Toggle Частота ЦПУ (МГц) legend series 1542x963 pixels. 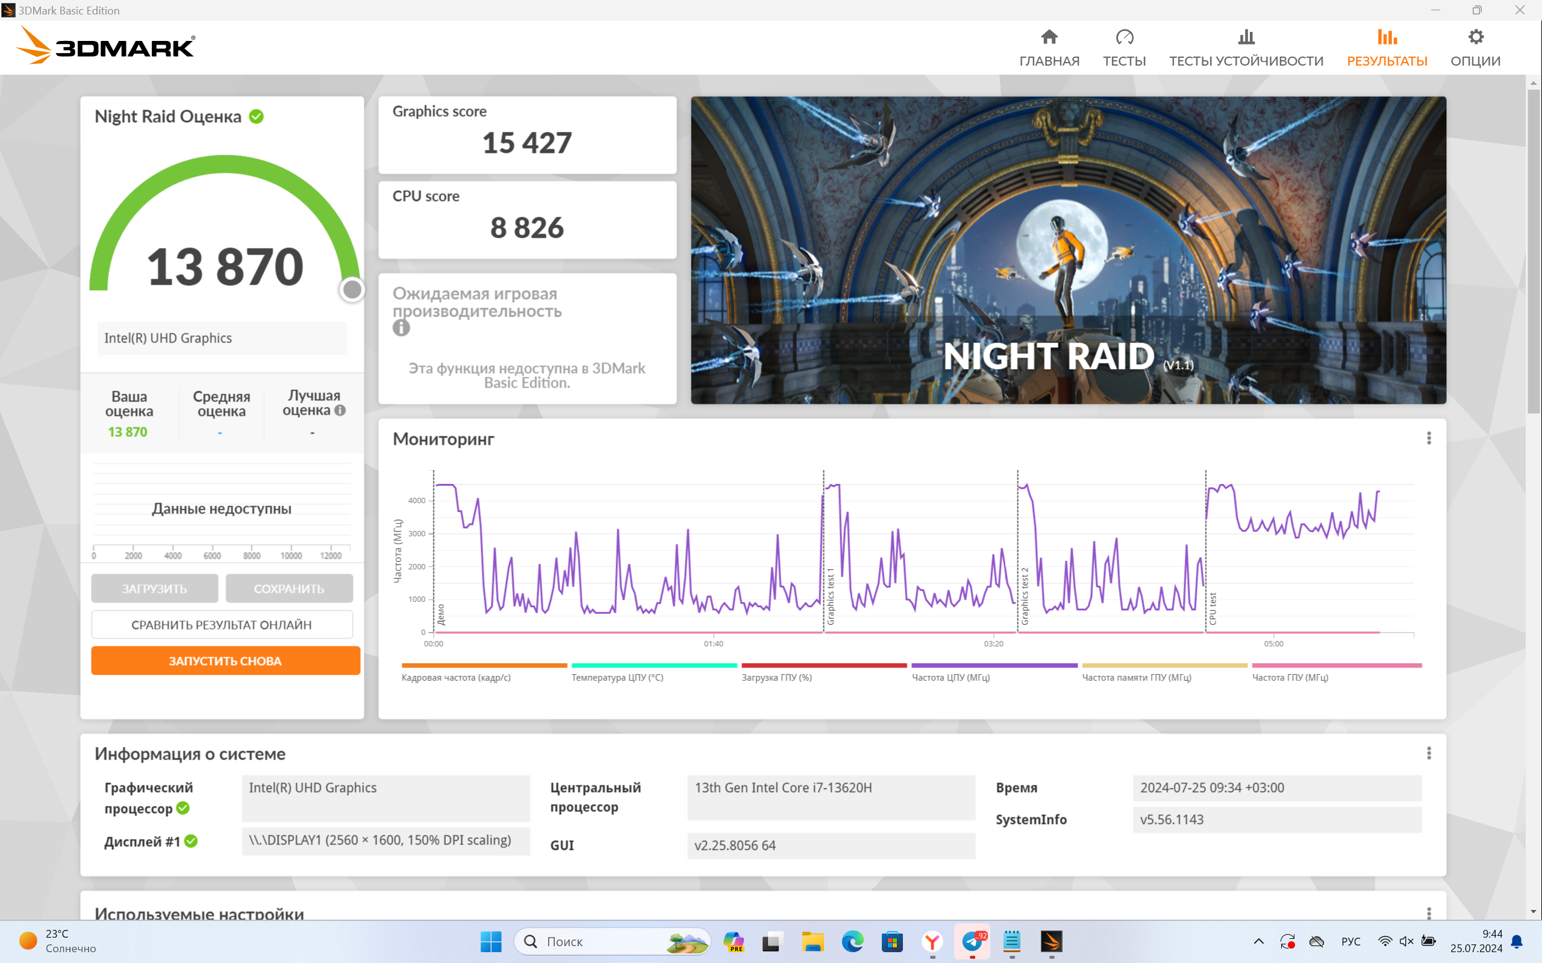pyautogui.click(x=994, y=672)
